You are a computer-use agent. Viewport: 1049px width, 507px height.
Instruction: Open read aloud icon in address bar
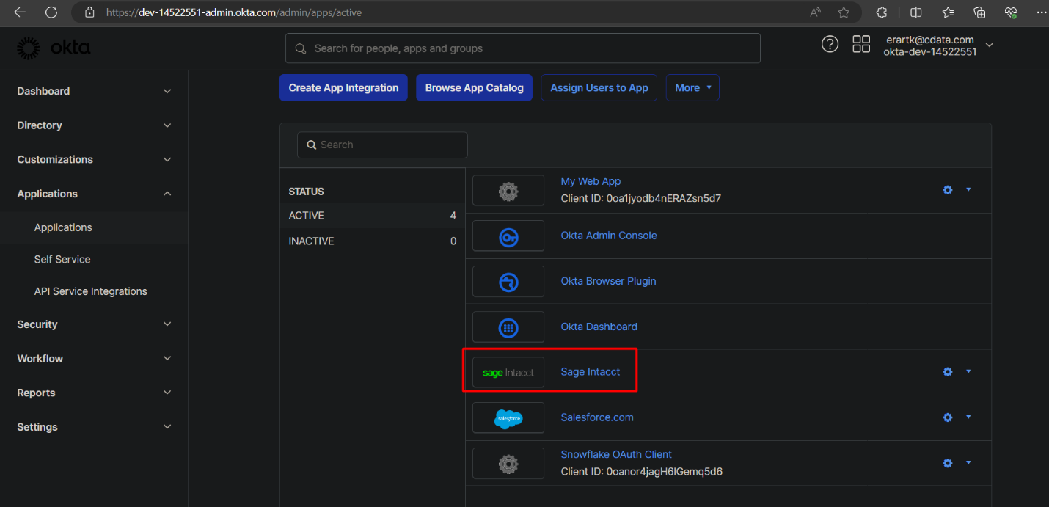(x=816, y=12)
